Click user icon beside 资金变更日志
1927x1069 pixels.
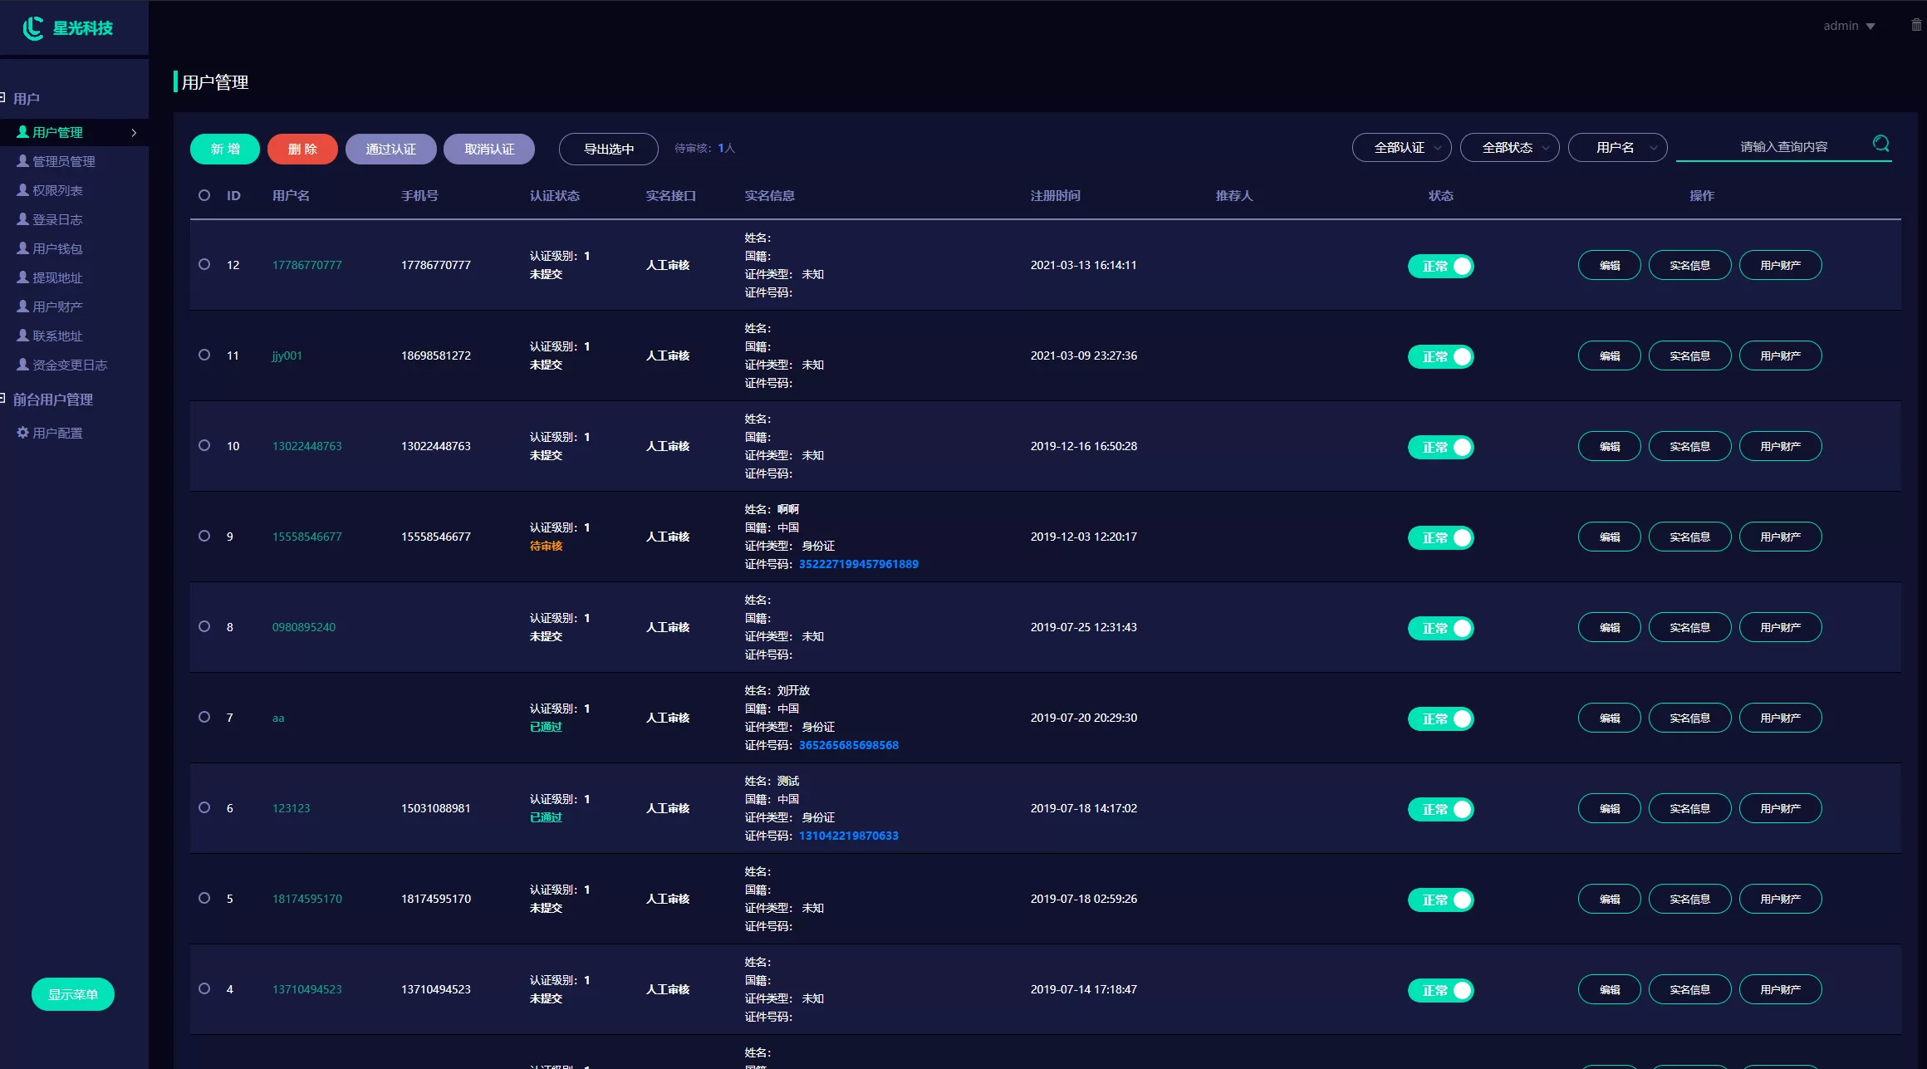(22, 365)
